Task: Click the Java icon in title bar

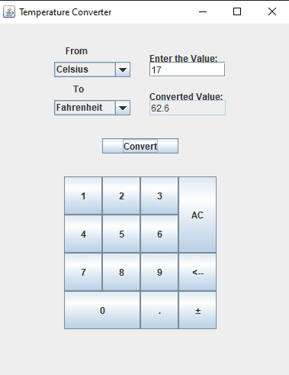Action: pos(9,12)
